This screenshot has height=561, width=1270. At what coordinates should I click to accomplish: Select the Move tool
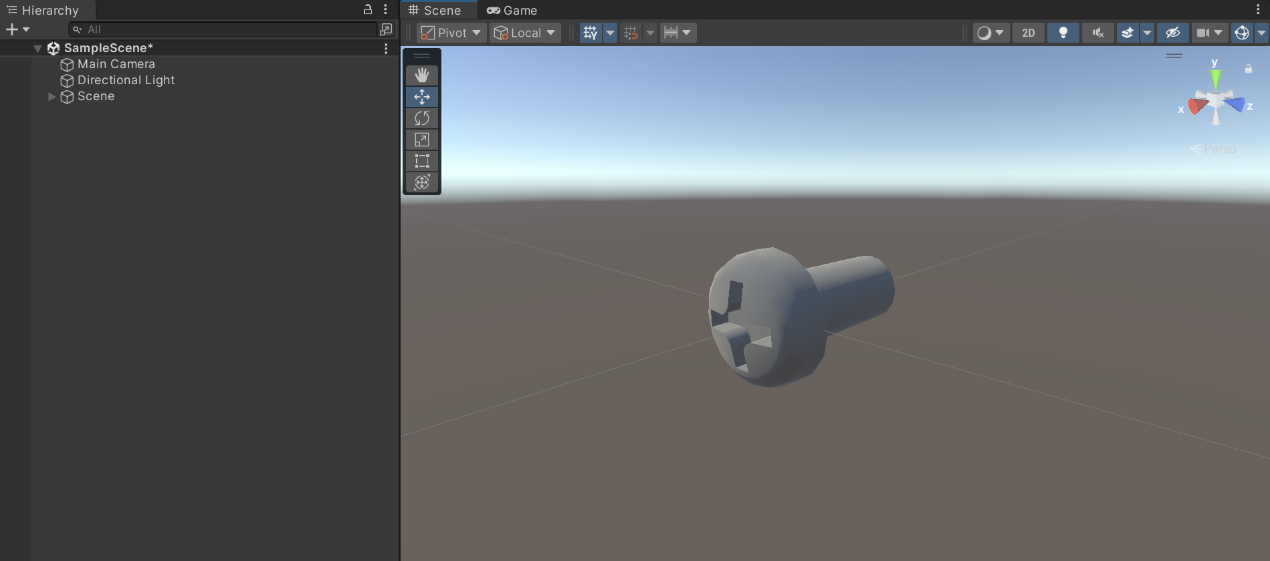click(x=421, y=97)
